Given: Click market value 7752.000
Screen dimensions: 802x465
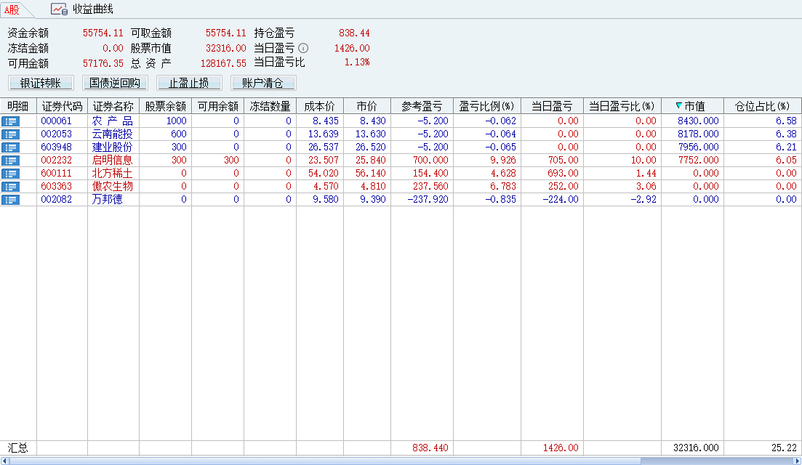Looking at the screenshot, I should [698, 161].
